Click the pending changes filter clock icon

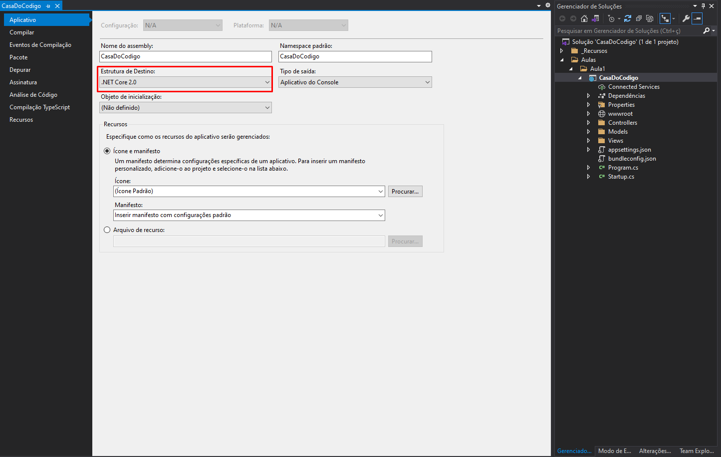(611, 18)
